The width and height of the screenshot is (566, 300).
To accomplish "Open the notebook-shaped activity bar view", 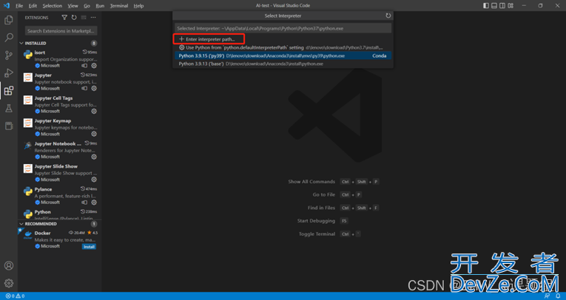I will [9, 126].
